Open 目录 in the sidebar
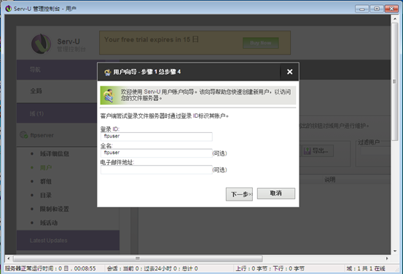Viewport: 403px width, 274px height. coord(46,196)
